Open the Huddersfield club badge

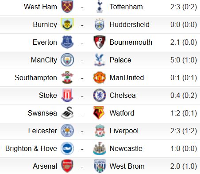100,24
